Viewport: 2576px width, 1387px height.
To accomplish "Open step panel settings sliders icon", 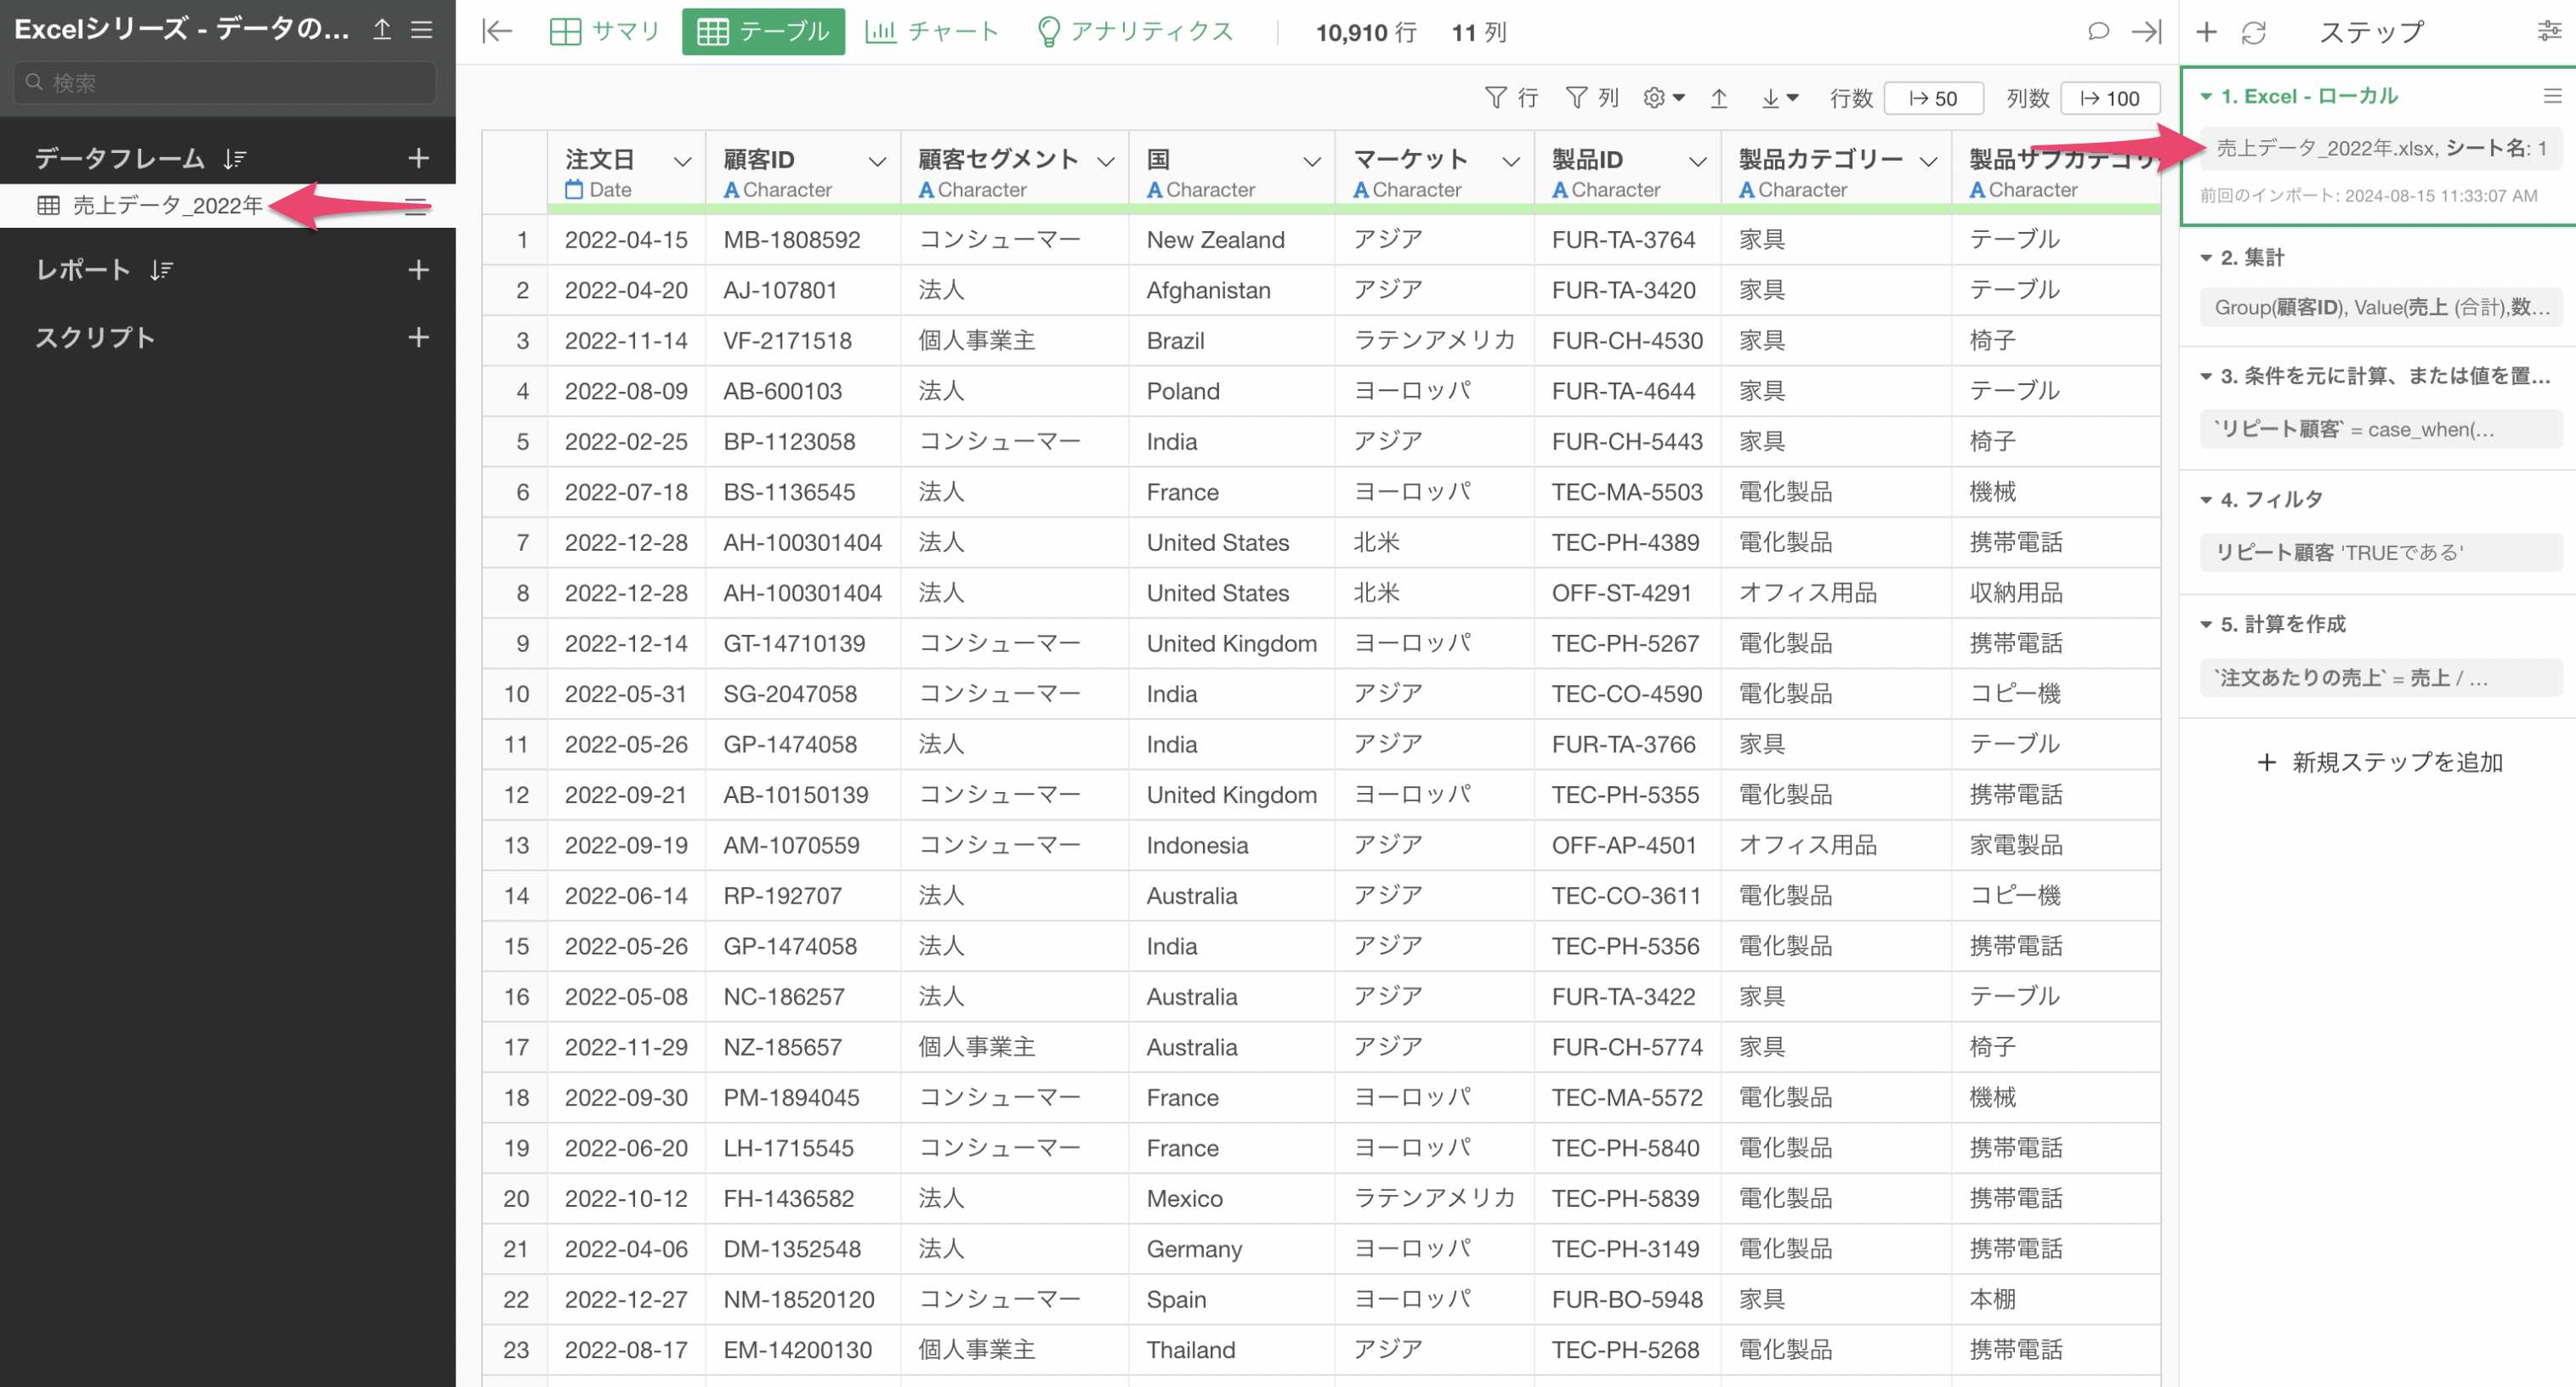I will [2549, 31].
